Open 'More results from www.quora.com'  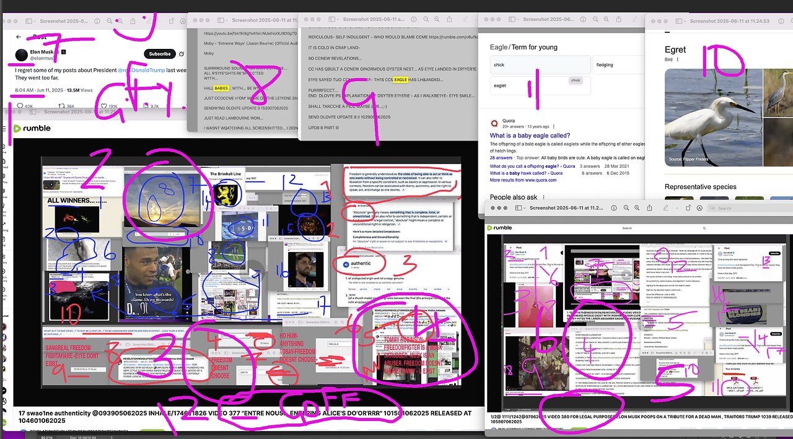(x=523, y=180)
